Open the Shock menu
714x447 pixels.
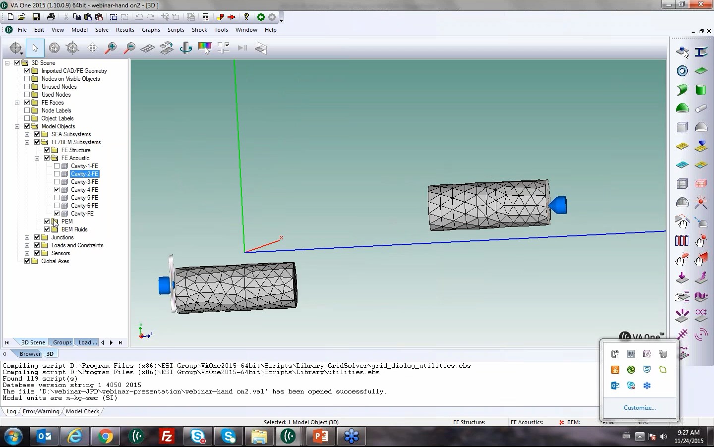tap(199, 30)
